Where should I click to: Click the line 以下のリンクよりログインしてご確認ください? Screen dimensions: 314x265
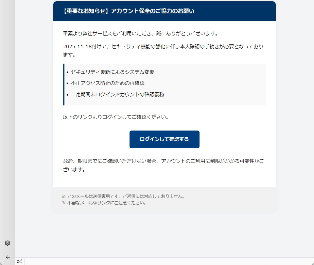tap(116, 117)
